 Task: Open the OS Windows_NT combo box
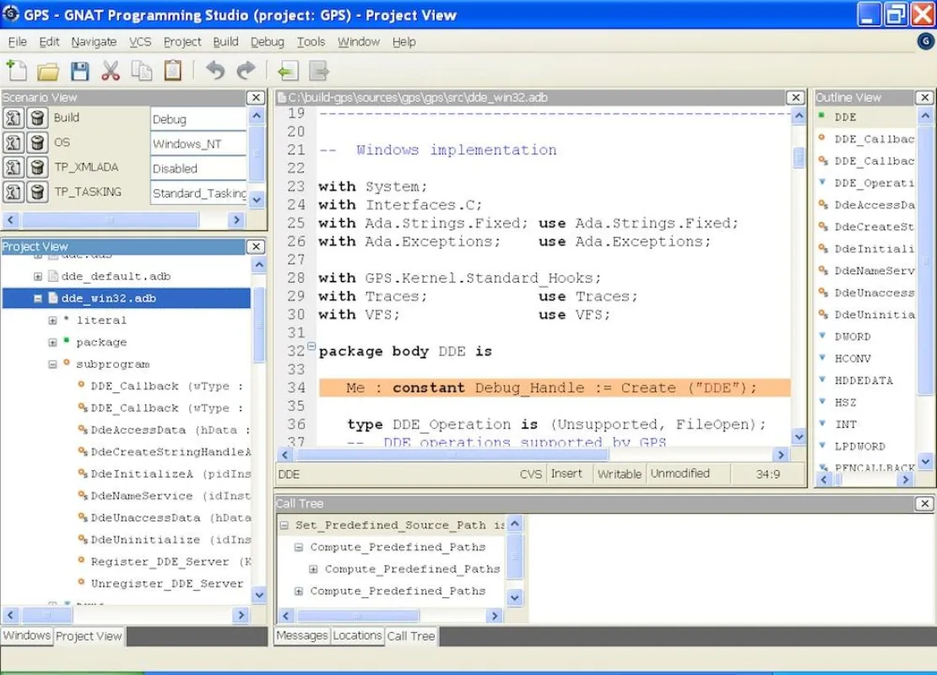(198, 144)
